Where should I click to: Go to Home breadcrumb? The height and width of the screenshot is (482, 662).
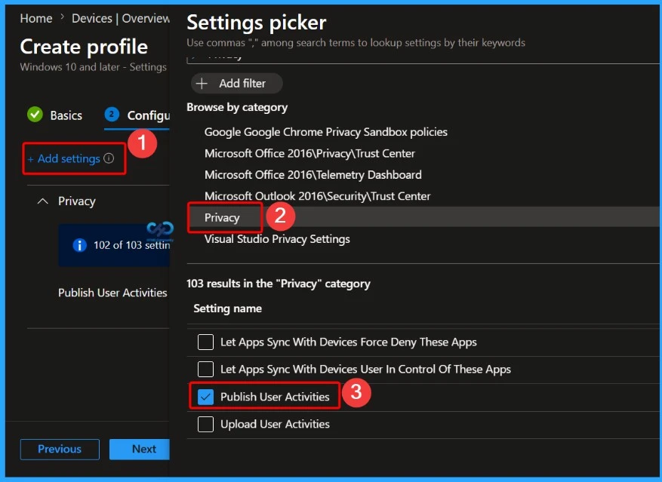tap(36, 19)
